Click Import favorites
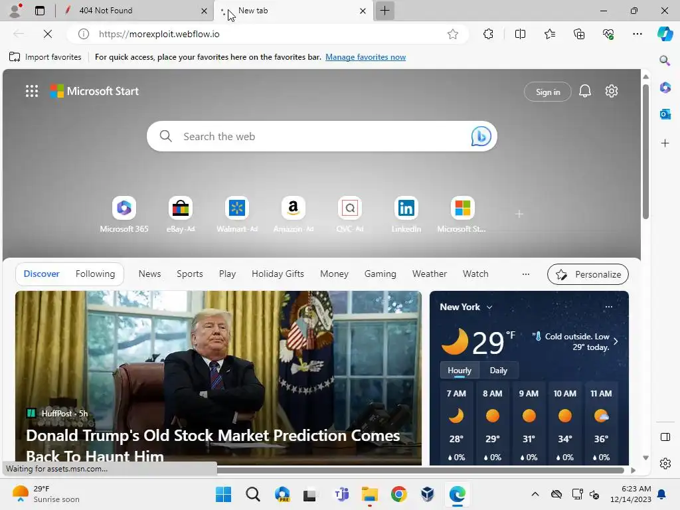Image resolution: width=680 pixels, height=510 pixels. pos(45,57)
